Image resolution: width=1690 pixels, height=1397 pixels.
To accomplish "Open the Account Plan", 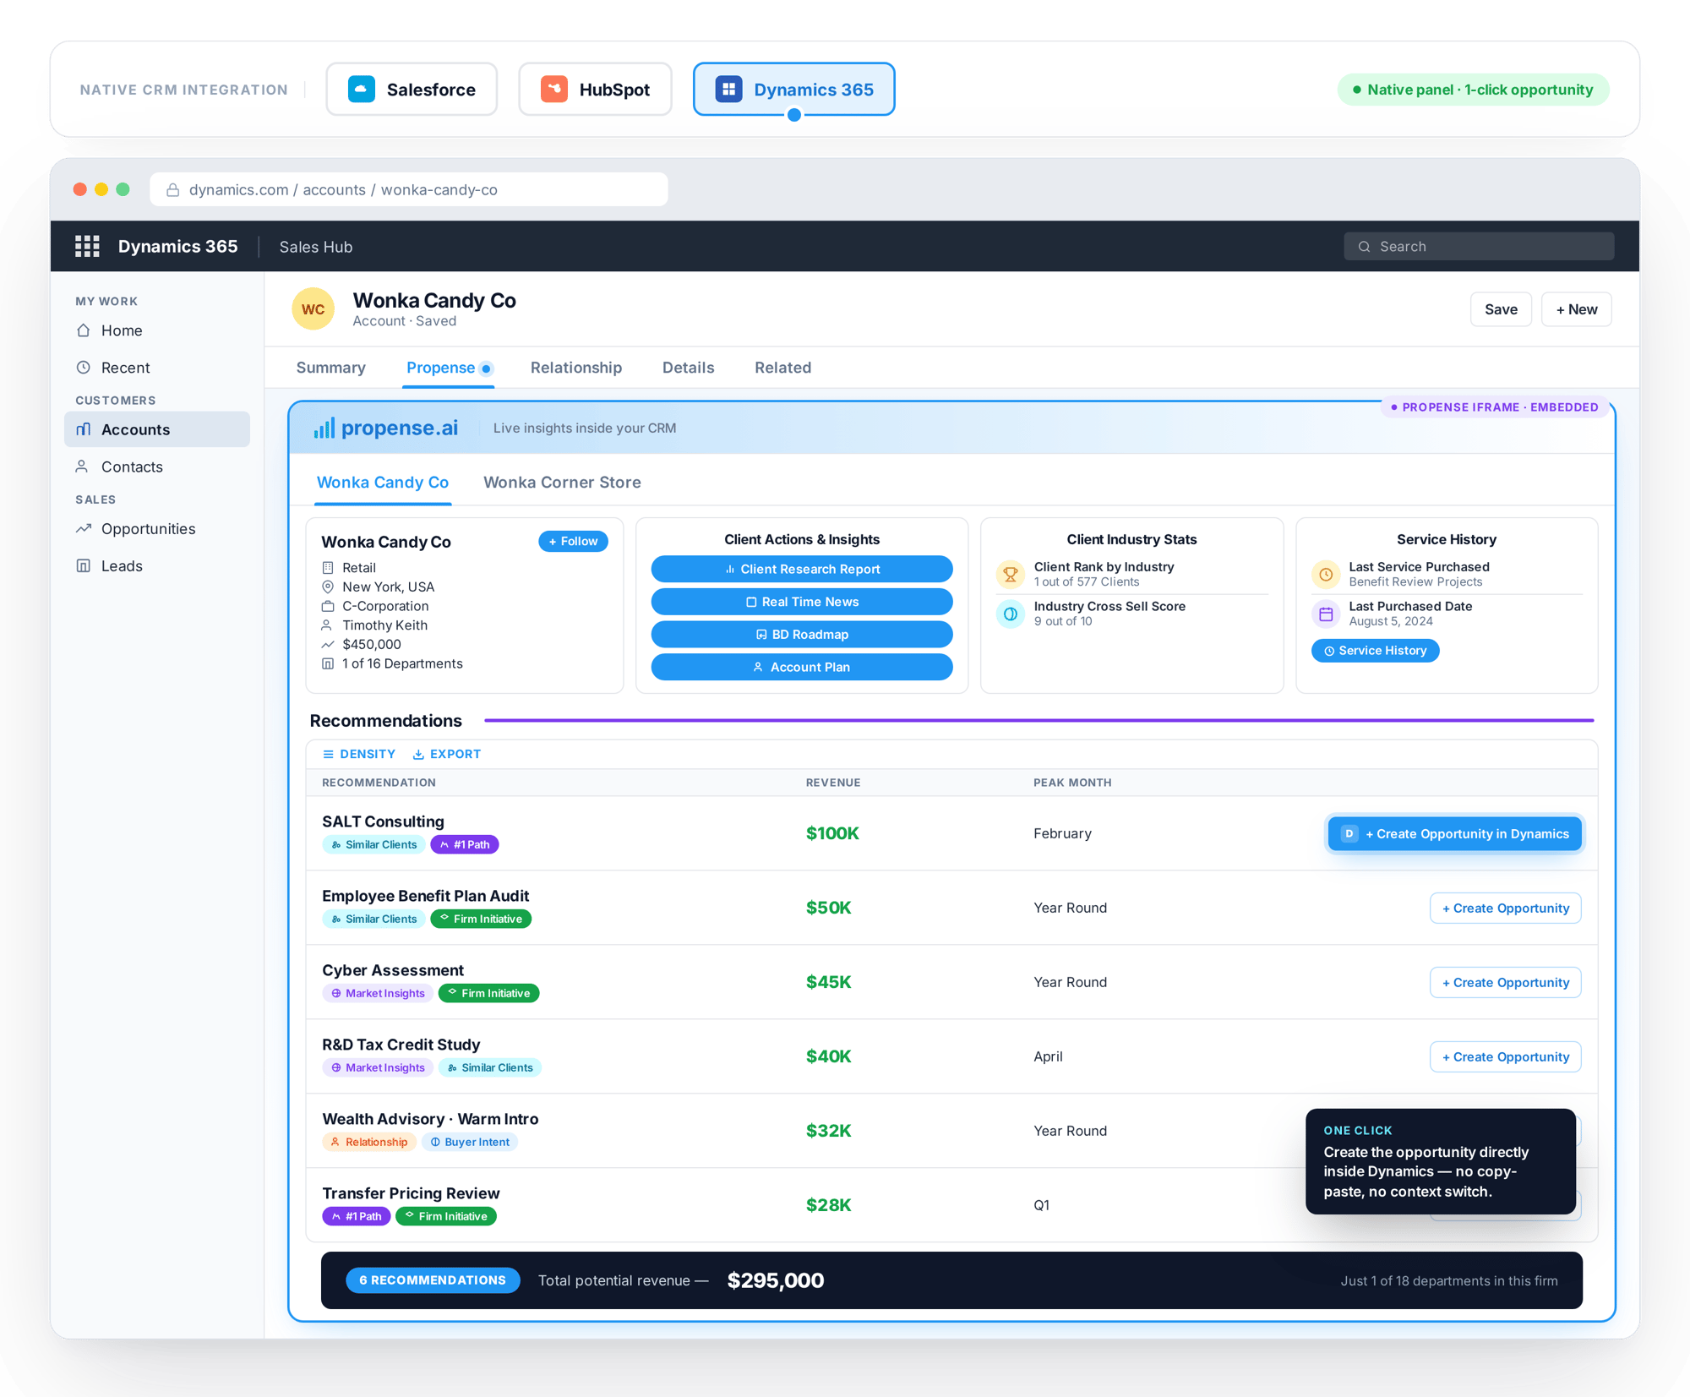I will click(802, 667).
